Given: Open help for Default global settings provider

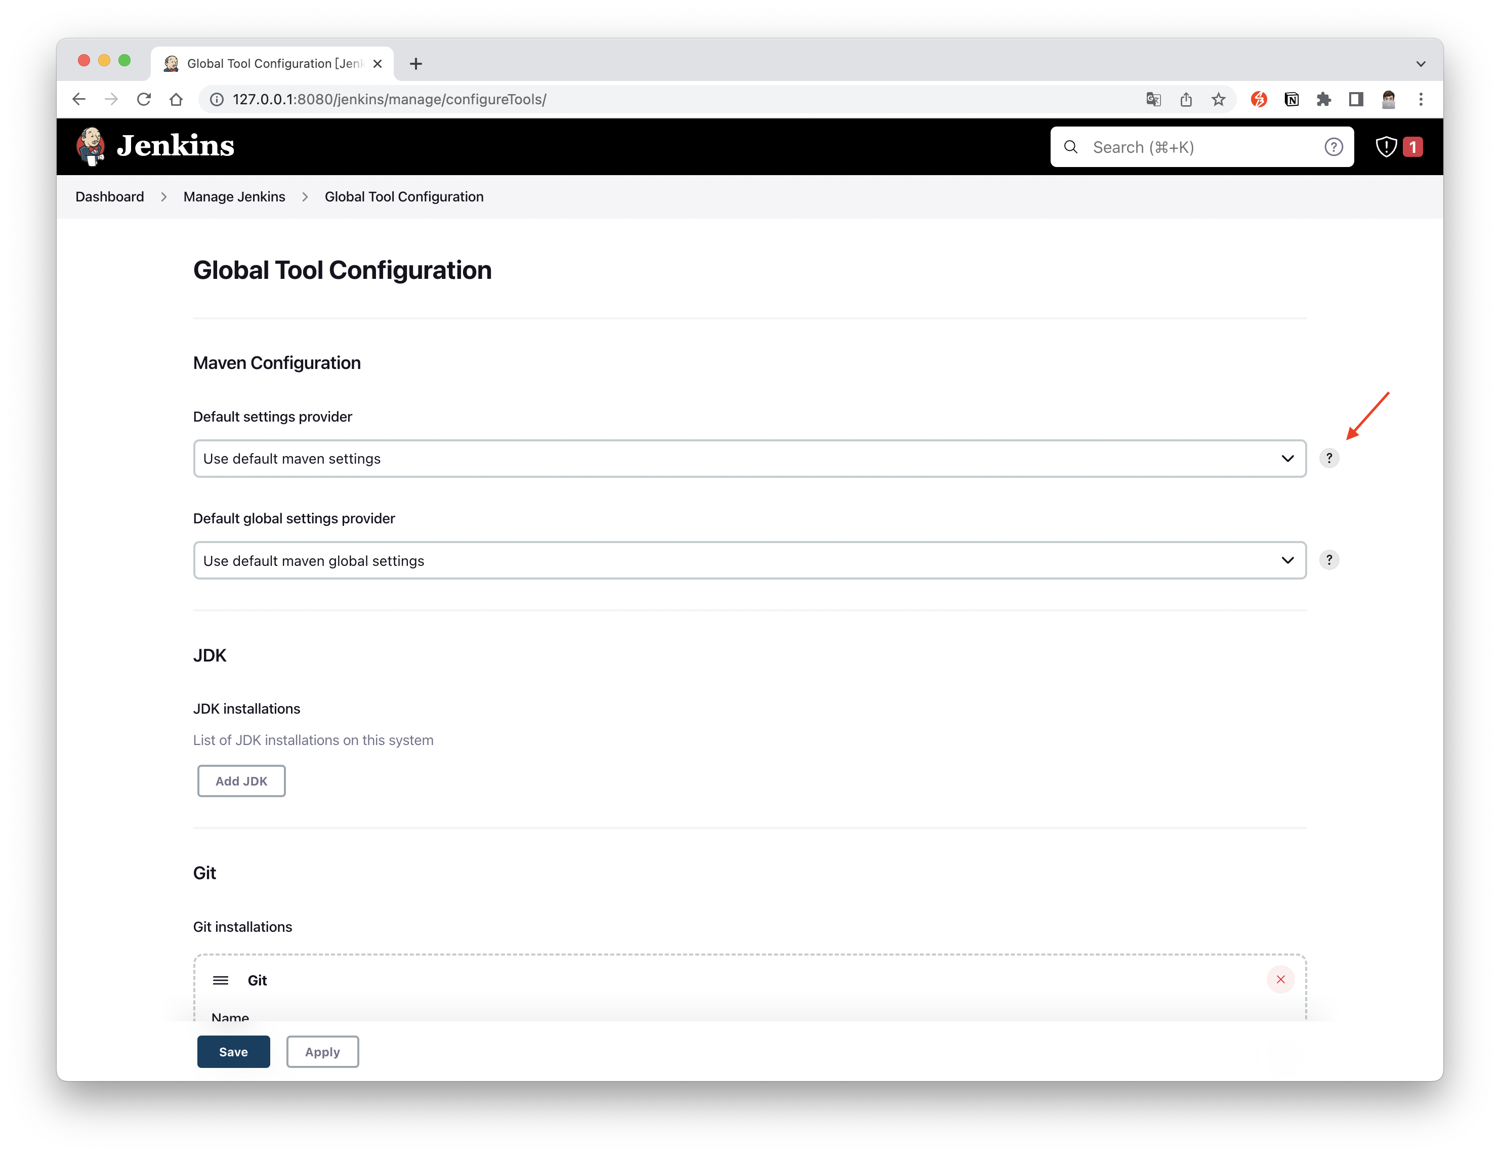Looking at the screenshot, I should pos(1329,560).
